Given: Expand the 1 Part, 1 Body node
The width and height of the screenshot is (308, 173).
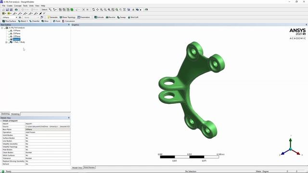Looking at the screenshot, I should click(x=6, y=42).
